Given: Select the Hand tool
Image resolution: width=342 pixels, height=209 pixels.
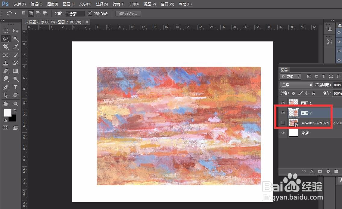Looking at the screenshot, I should [6, 104].
